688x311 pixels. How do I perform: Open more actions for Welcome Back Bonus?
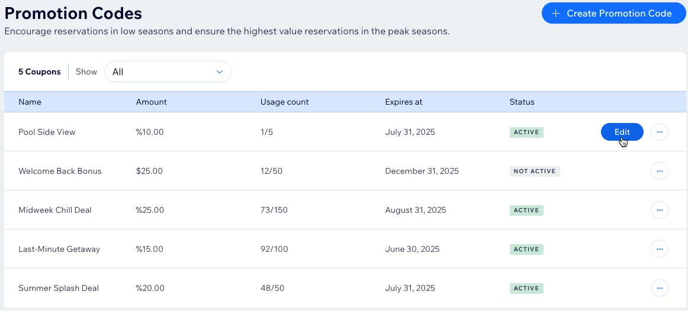659,171
